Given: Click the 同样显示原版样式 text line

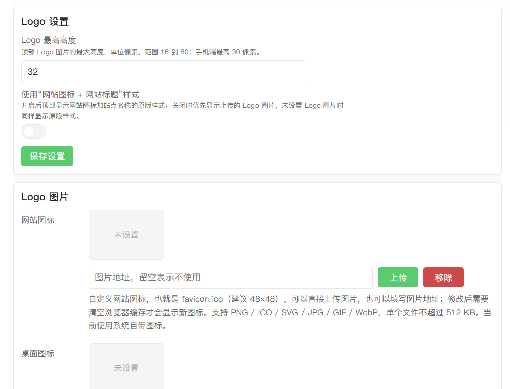Looking at the screenshot, I should pos(51,116).
